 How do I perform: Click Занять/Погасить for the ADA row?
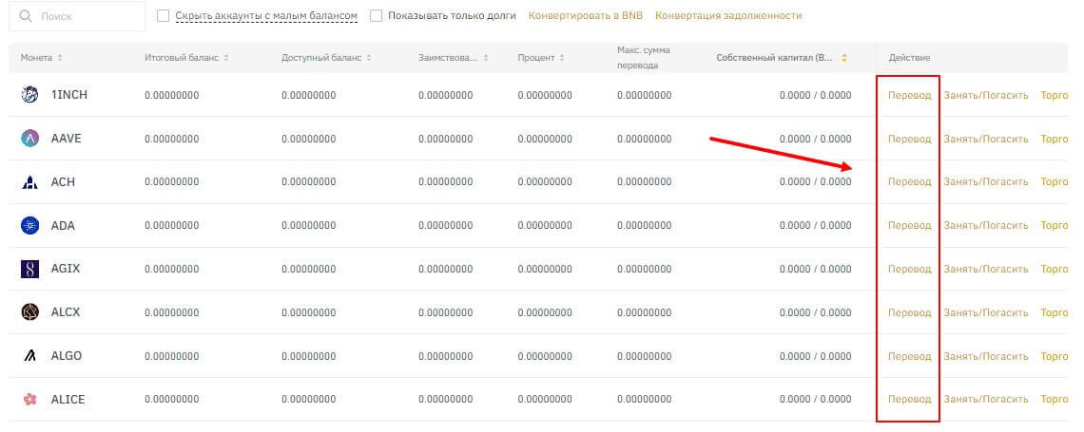tap(985, 226)
